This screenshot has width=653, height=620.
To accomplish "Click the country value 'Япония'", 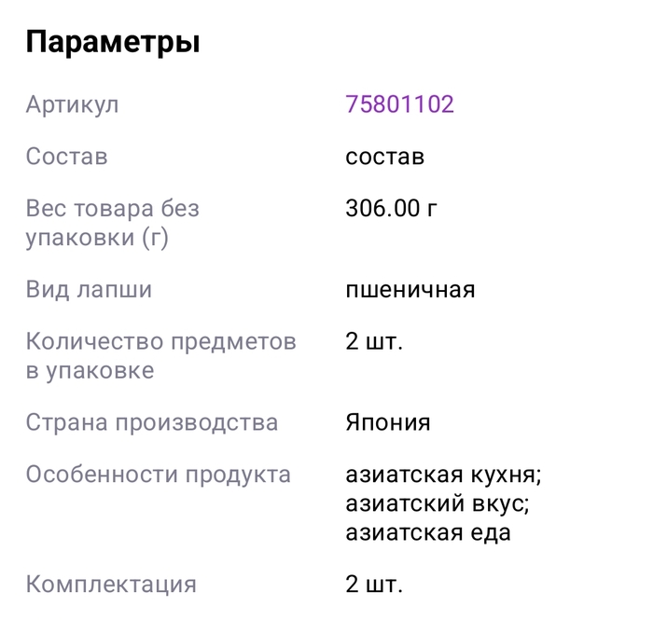I will coord(387,422).
